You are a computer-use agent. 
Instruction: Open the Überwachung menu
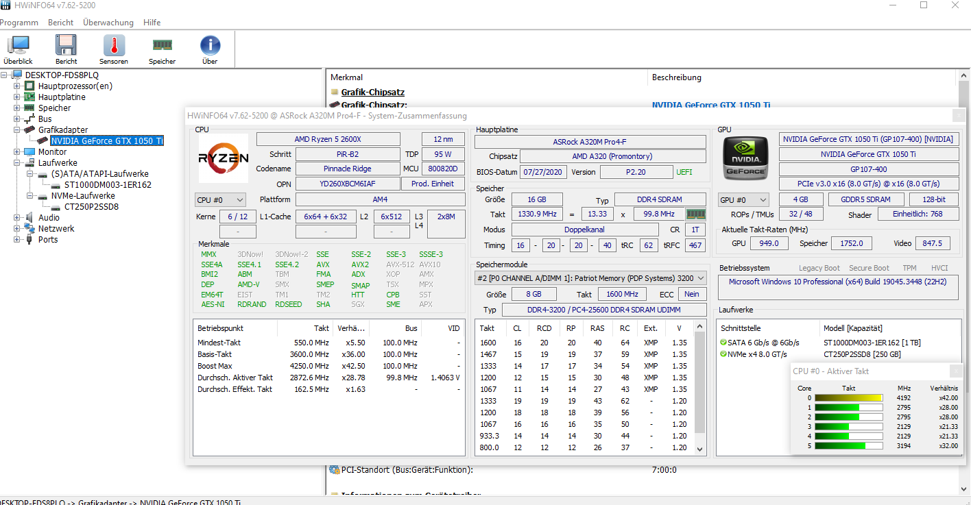click(108, 23)
